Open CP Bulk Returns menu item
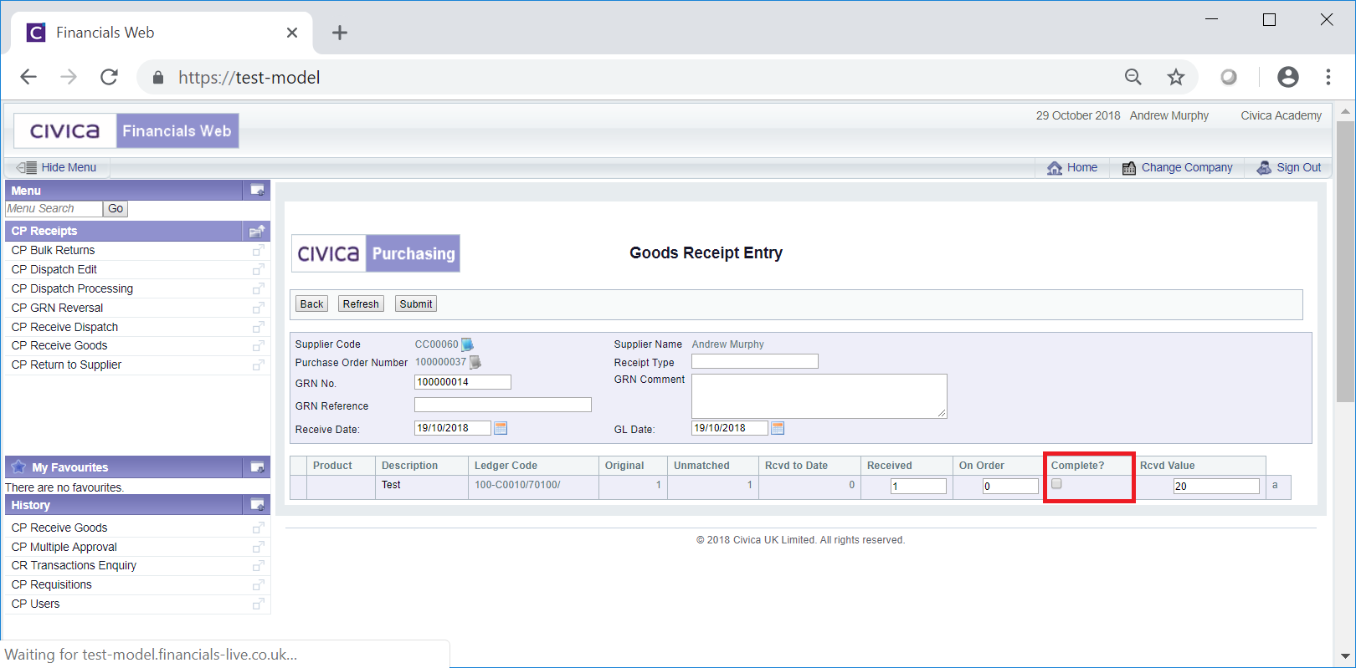Viewport: 1356px width, 668px height. (x=53, y=250)
